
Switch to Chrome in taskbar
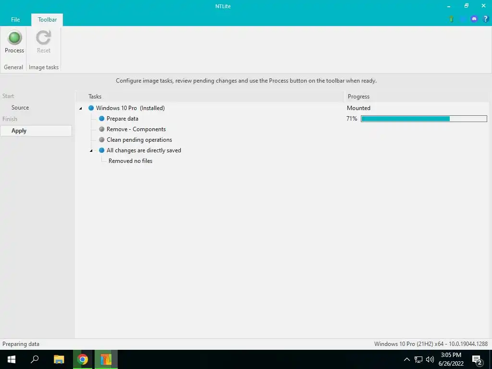point(83,359)
